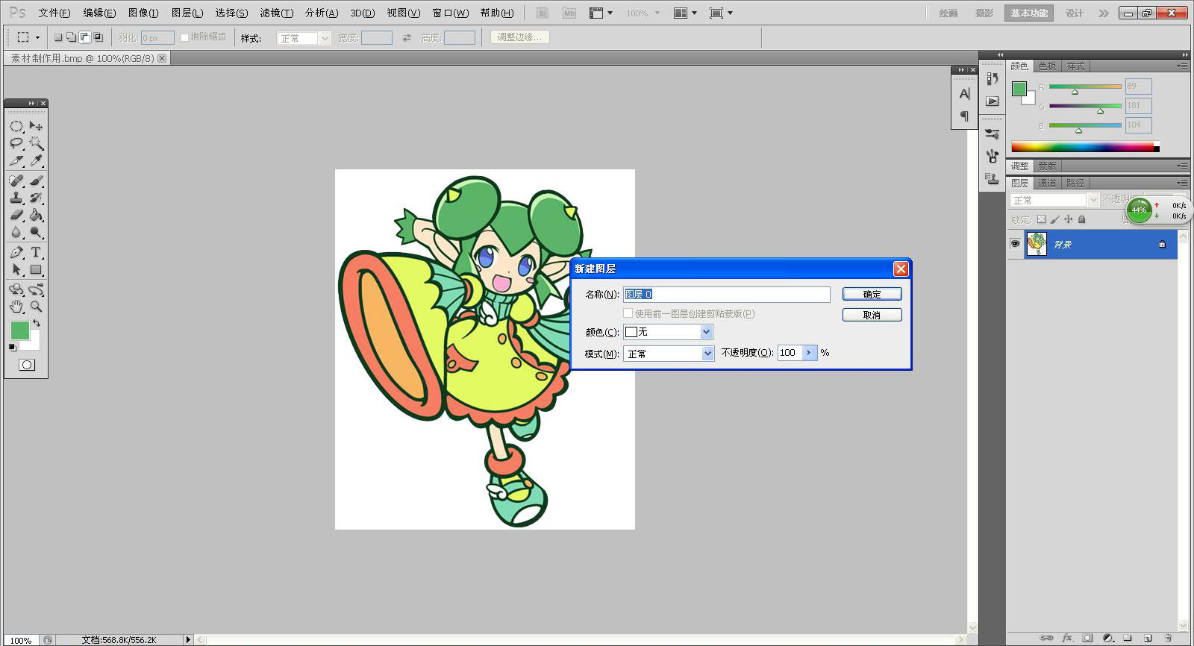Select the Zoom magnifier tool
This screenshot has height=646, width=1194.
coord(36,307)
